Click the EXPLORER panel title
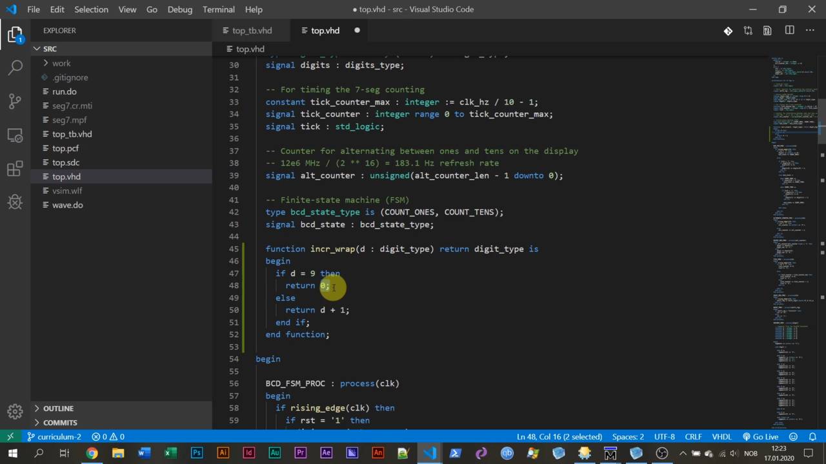826x464 pixels. click(x=59, y=30)
